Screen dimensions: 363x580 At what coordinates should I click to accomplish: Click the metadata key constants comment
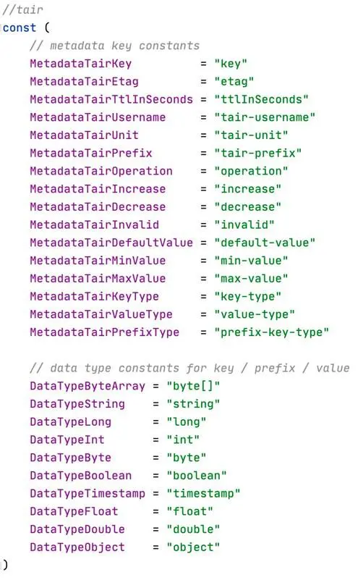pyautogui.click(x=114, y=46)
